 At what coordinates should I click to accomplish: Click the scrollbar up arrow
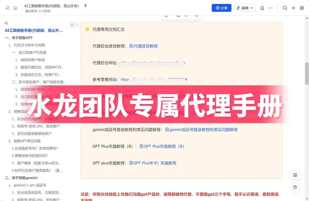tap(307, 18)
